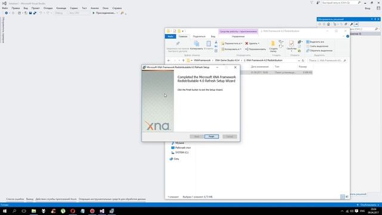Switch to Поделиться tab in File Explorer
This screenshot has width=382, height=215.
(199, 36)
